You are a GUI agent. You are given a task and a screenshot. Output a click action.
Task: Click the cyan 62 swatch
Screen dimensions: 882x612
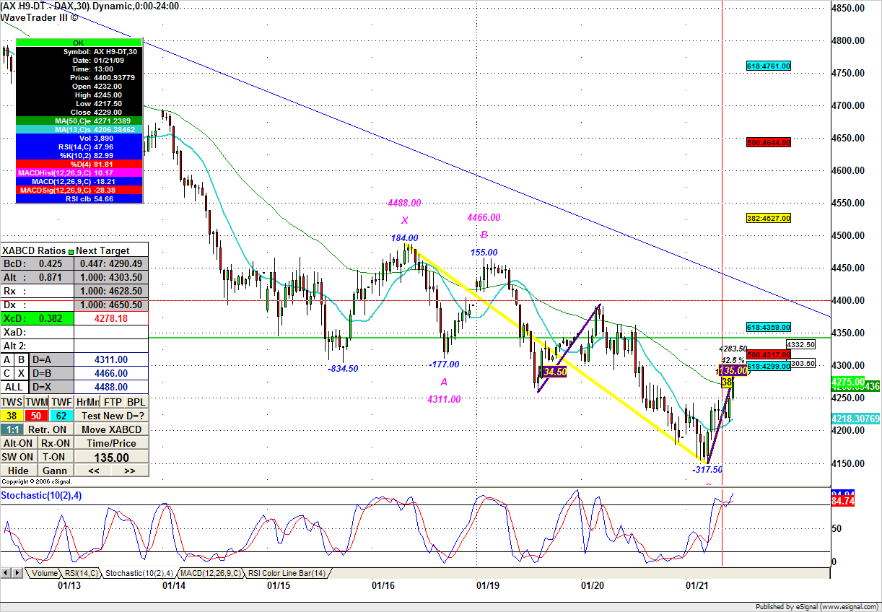pos(62,416)
